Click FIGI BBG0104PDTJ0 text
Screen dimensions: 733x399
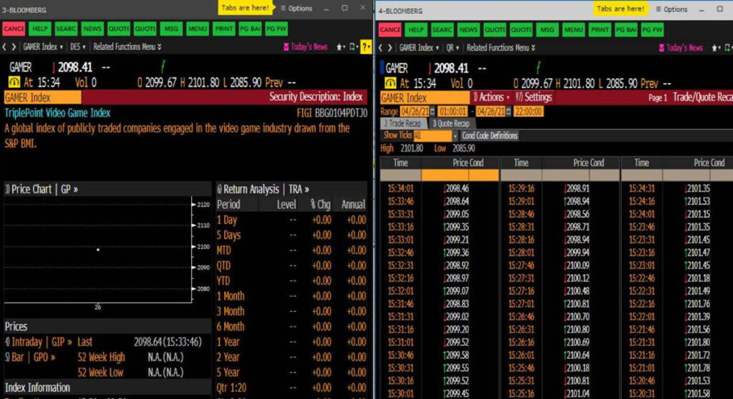[332, 112]
